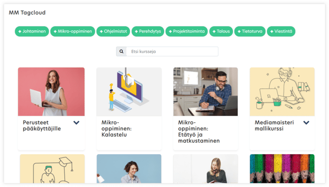This screenshot has height=187, width=329.
Task: Focus the Etsi kursseja search field
Action: coord(172,52)
